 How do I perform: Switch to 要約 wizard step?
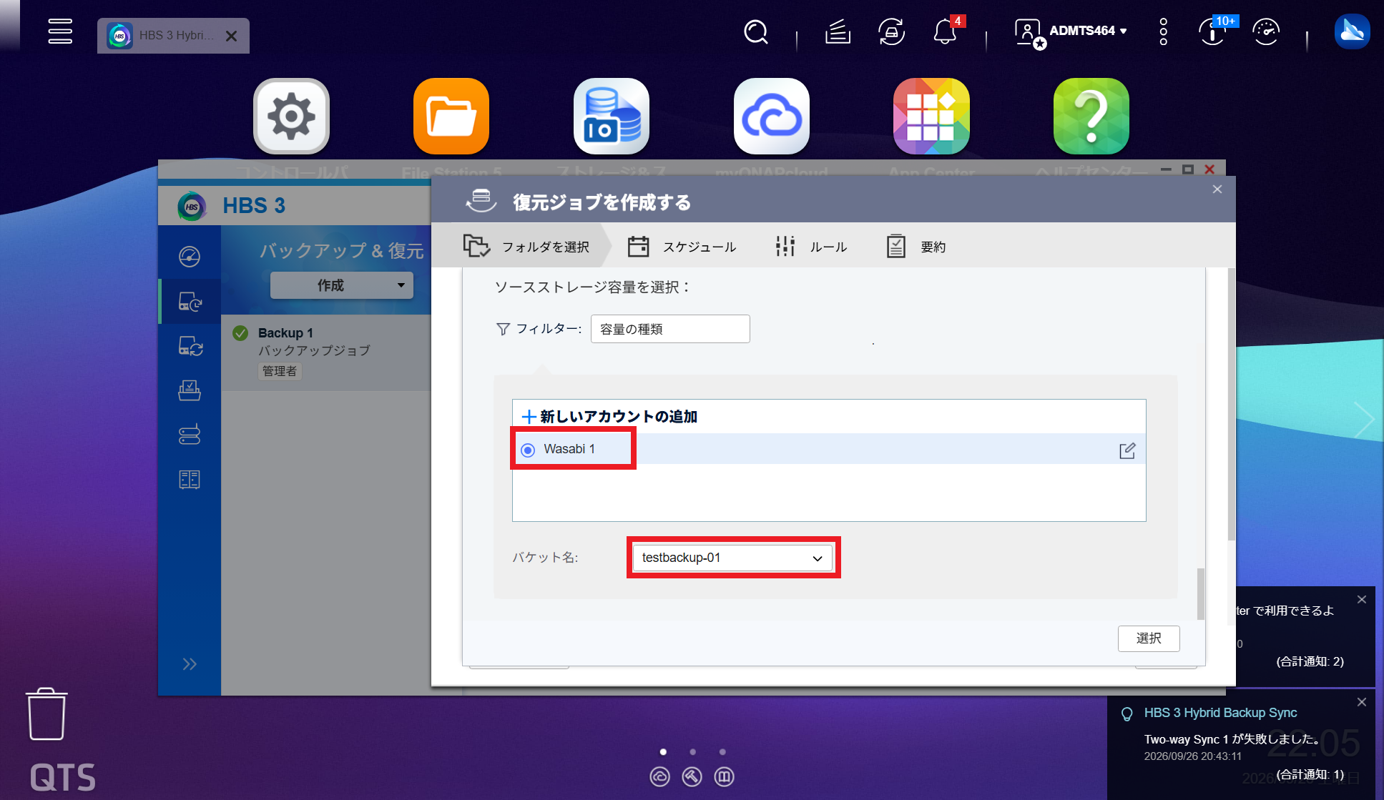tap(916, 247)
